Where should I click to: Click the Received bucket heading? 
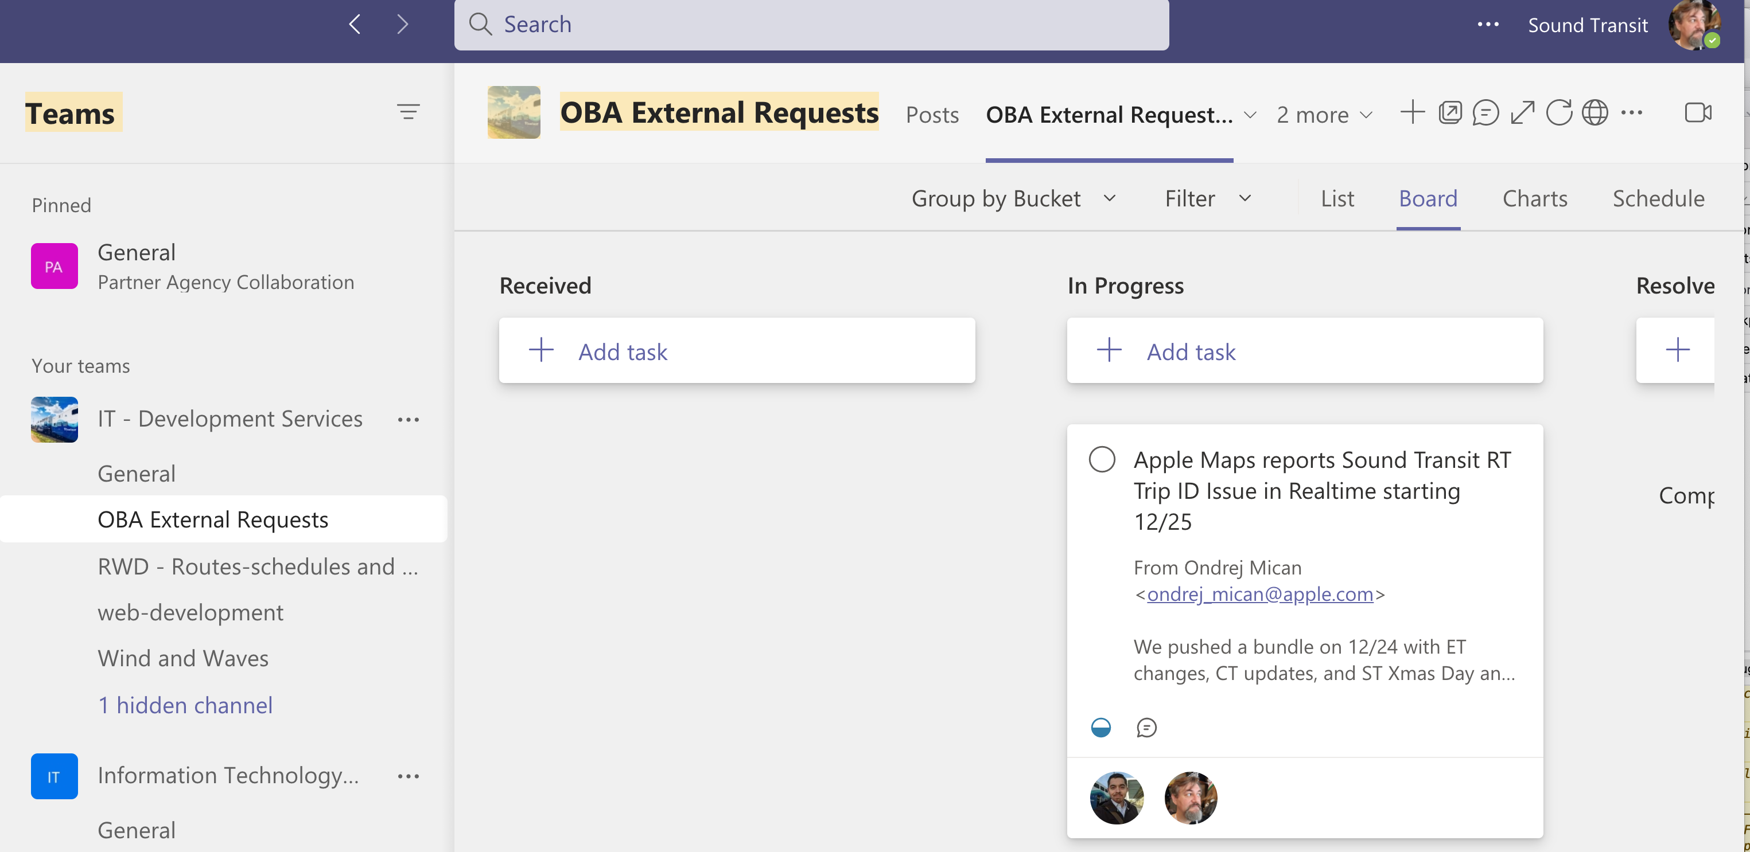pyautogui.click(x=545, y=286)
